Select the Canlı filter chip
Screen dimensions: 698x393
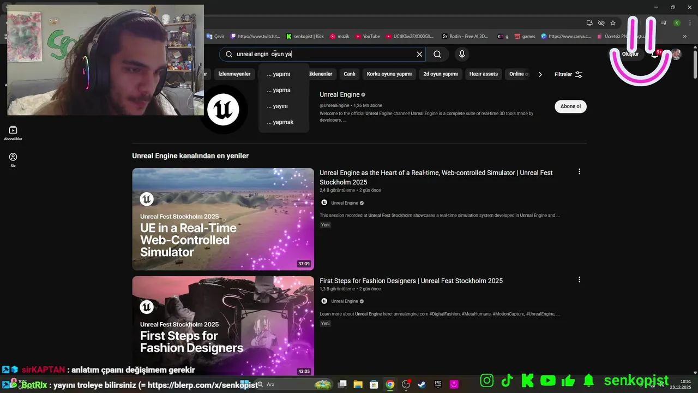click(x=349, y=74)
